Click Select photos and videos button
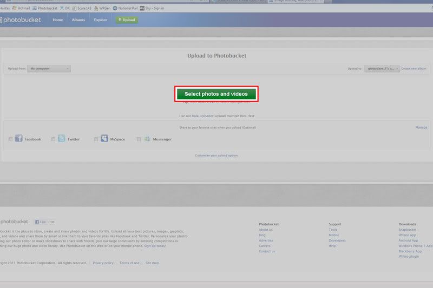Image resolution: width=433 pixels, height=288 pixels. pos(216,94)
